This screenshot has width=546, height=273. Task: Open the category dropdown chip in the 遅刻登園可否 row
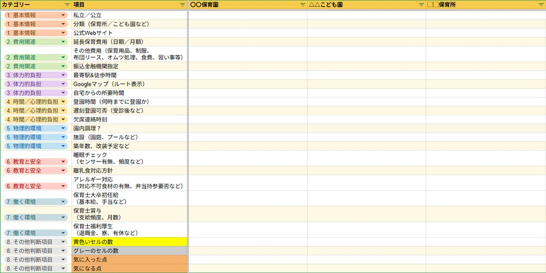click(36, 111)
